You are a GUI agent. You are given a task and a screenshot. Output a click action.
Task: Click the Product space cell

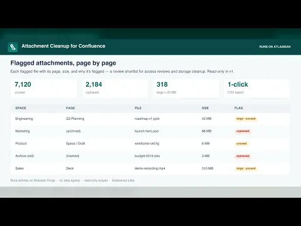pos(21,144)
